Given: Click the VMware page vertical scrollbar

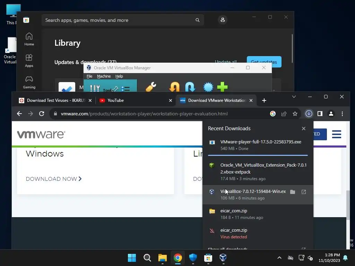Looking at the screenshot, I should coord(348,205).
